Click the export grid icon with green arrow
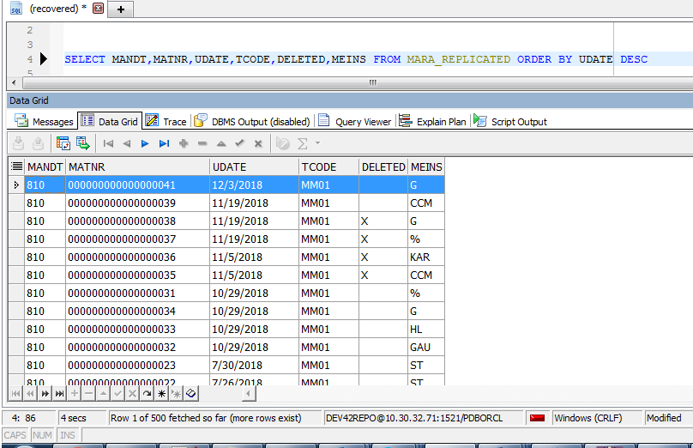This screenshot has width=693, height=448. (82, 143)
